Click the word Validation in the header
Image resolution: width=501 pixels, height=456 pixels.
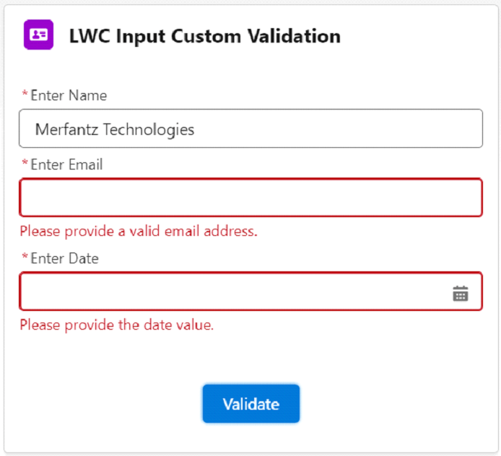(x=295, y=36)
